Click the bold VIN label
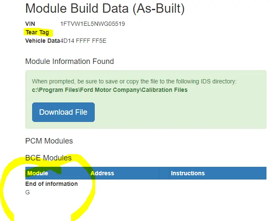Image resolution: width=280 pixels, height=221 pixels. [30, 24]
